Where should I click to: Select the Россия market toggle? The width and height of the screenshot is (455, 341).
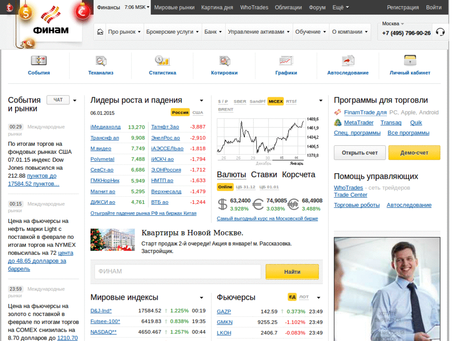[x=180, y=112]
